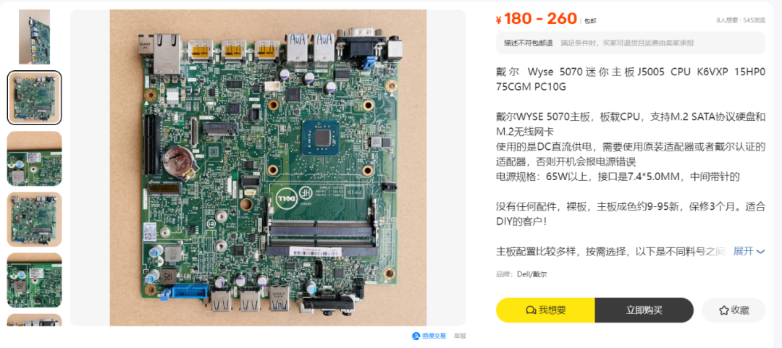The width and height of the screenshot is (782, 348).
Task: Click the main motherboard product image
Action: pyautogui.click(x=269, y=168)
